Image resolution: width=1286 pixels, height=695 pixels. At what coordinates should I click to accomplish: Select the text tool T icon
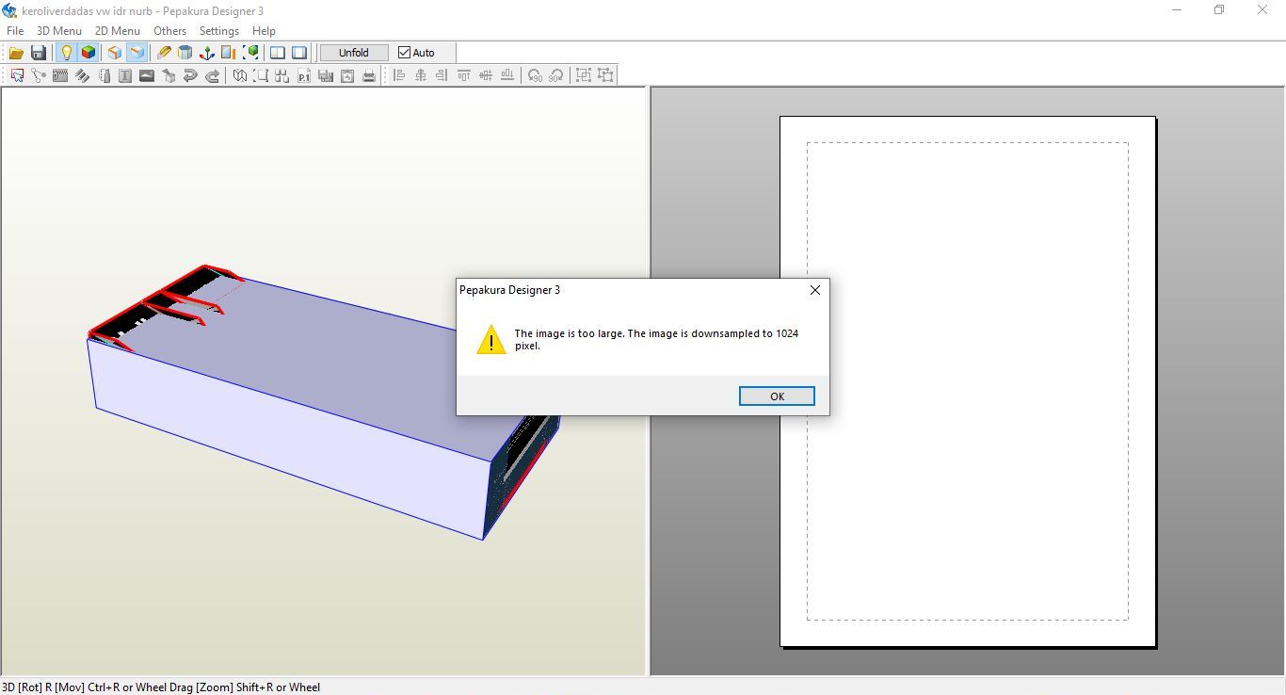tap(125, 75)
